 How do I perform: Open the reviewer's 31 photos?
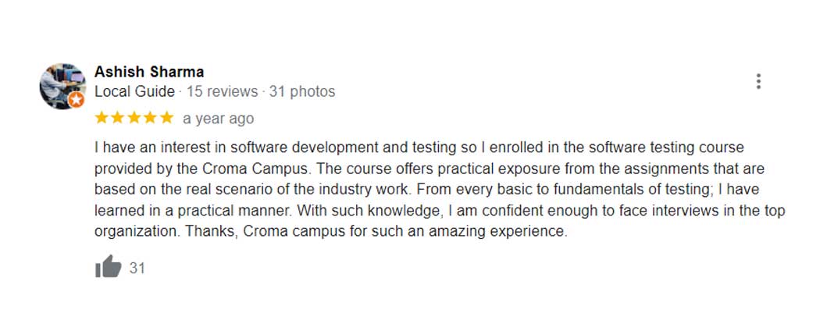[302, 91]
